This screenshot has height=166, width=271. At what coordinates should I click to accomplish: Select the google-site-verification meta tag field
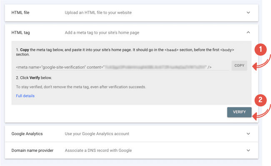click(123, 67)
